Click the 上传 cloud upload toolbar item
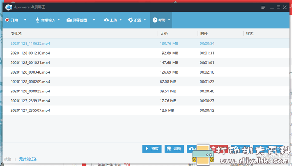This screenshot has width=292, height=166. tap(111, 20)
